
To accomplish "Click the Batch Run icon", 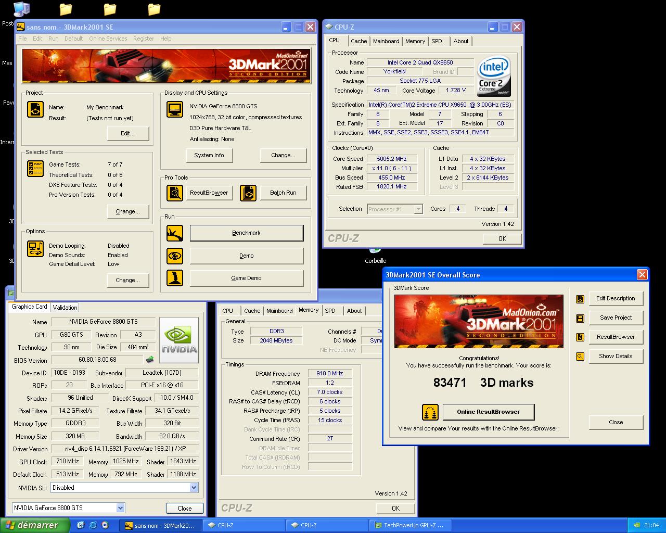I will pos(248,193).
